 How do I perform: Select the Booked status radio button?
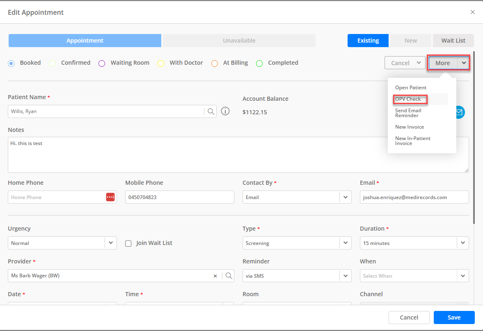[x=11, y=63]
